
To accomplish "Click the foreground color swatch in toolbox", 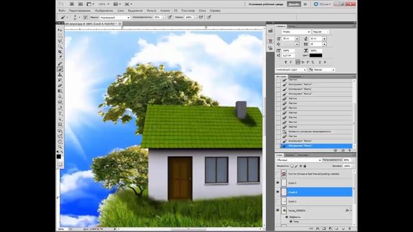I will [59, 157].
